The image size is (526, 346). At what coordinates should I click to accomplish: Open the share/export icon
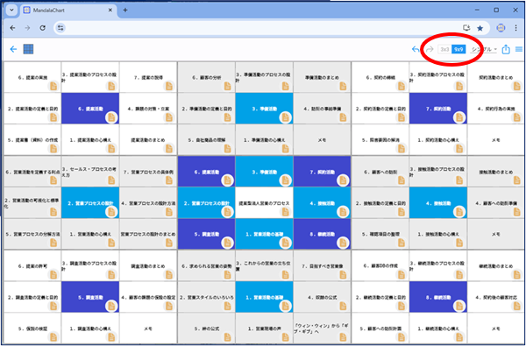506,50
